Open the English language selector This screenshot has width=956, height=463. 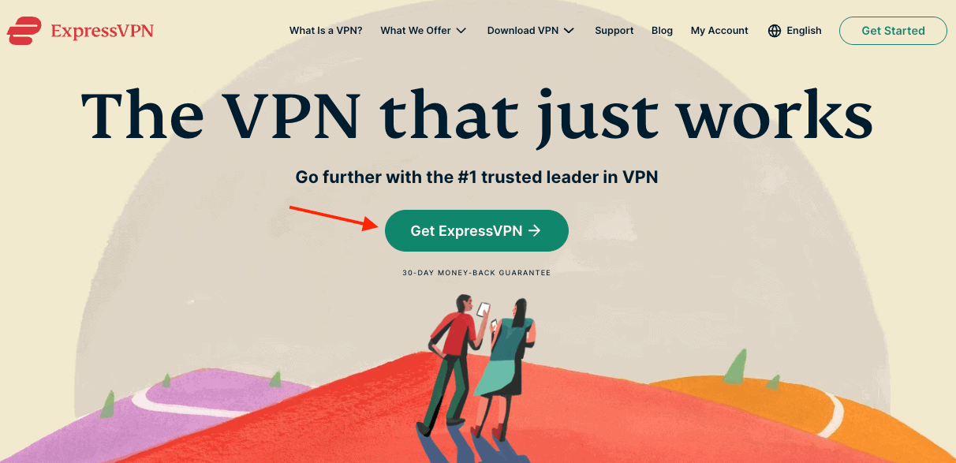pyautogui.click(x=795, y=31)
